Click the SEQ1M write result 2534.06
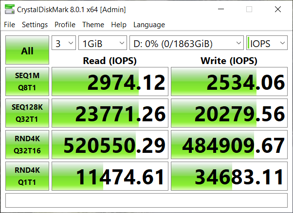 (x=229, y=82)
